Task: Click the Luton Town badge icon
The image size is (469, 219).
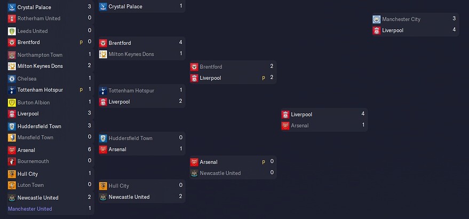Action: pos(12,185)
